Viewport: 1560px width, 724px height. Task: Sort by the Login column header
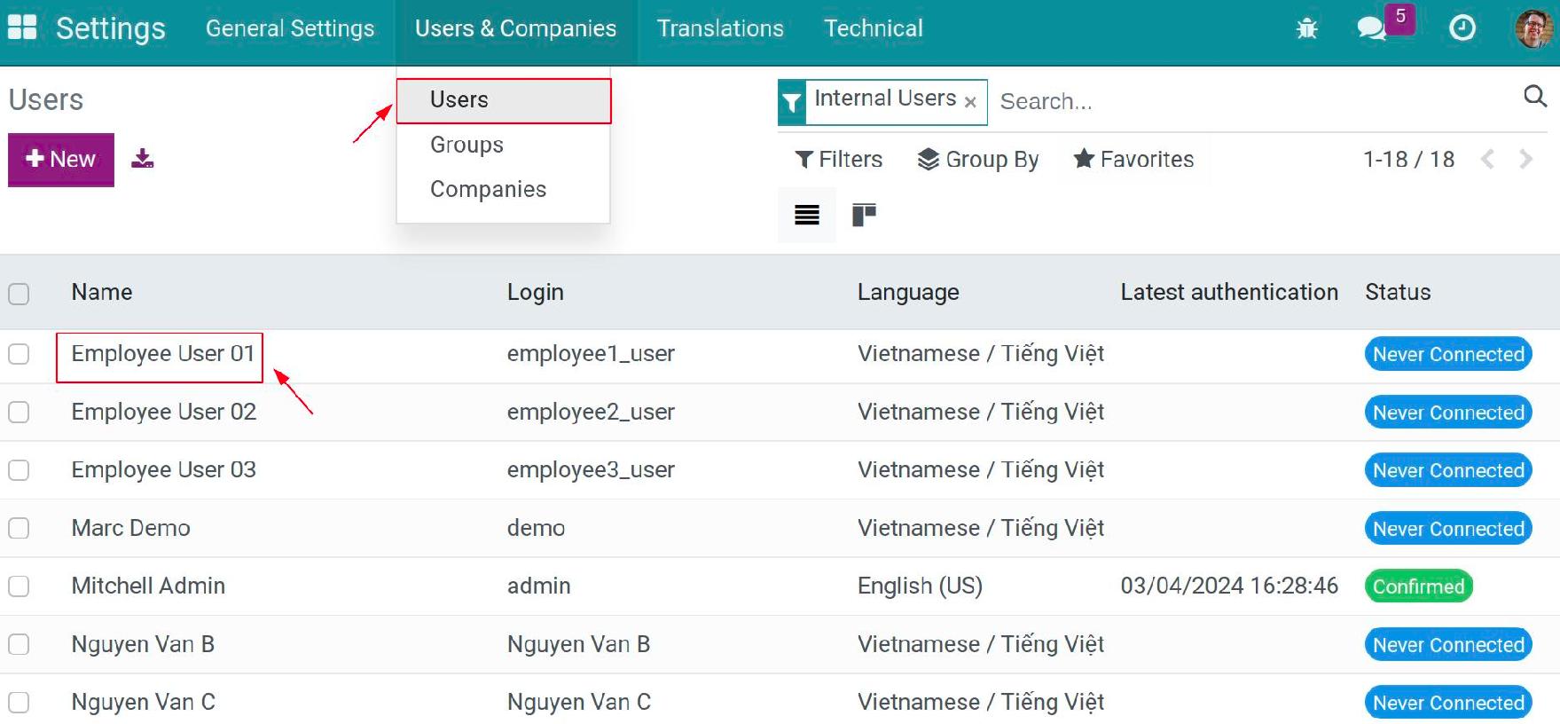[x=535, y=293]
